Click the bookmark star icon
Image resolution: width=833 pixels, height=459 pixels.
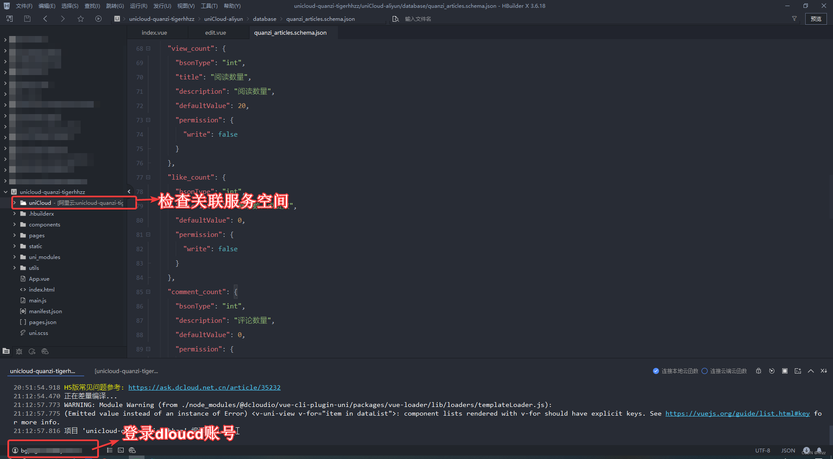coord(81,19)
